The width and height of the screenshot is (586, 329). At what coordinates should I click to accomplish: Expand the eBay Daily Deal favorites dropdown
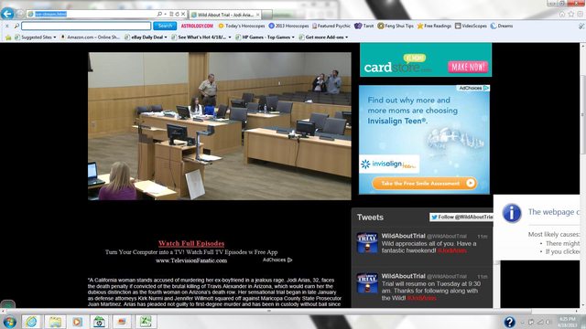pos(146,37)
